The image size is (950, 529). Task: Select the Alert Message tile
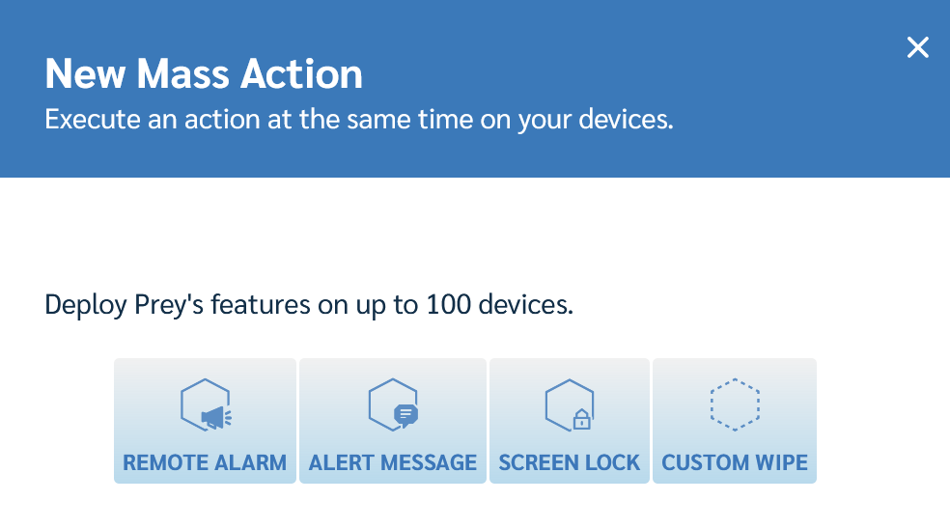[x=393, y=421]
